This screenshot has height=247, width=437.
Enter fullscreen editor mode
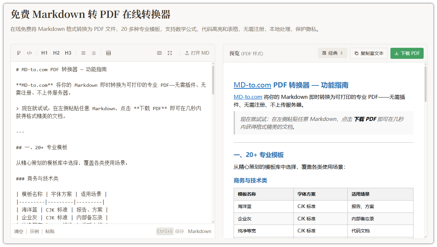[170, 53]
